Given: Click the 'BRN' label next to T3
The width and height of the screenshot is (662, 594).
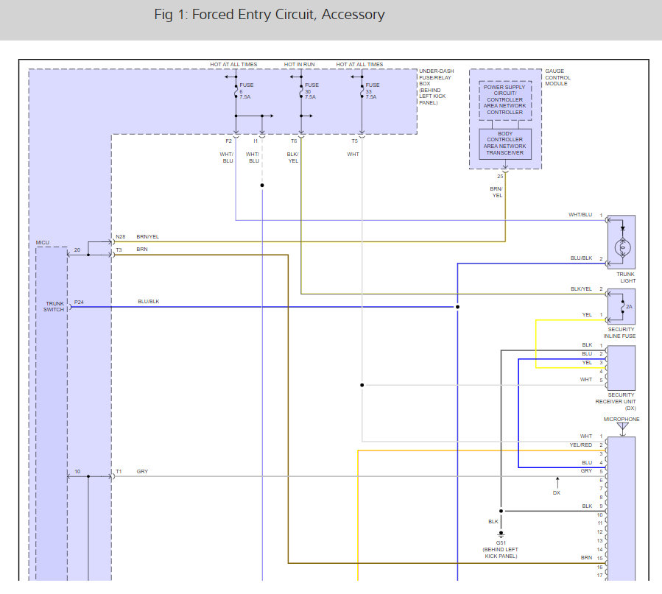Looking at the screenshot, I should (x=142, y=250).
